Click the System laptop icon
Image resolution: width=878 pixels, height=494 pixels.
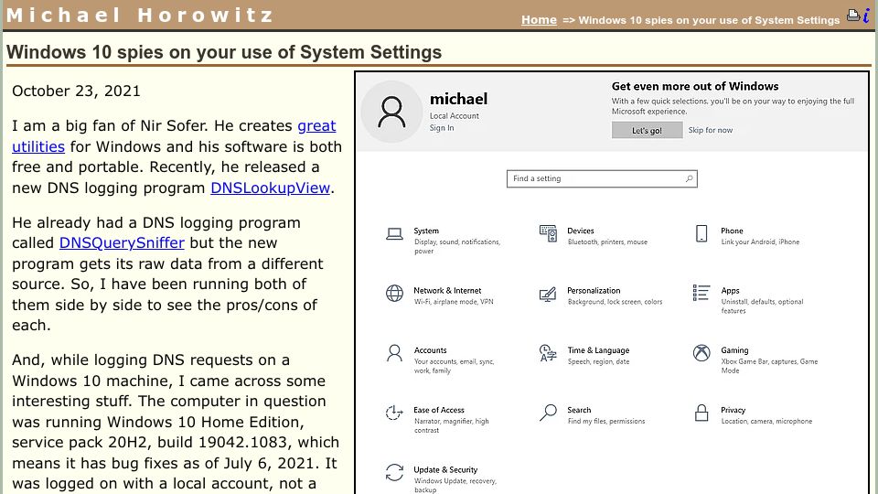click(394, 233)
